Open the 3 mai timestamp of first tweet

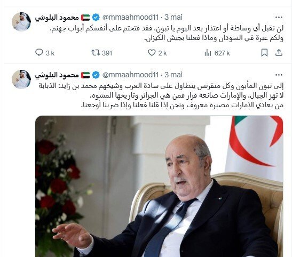173,17
